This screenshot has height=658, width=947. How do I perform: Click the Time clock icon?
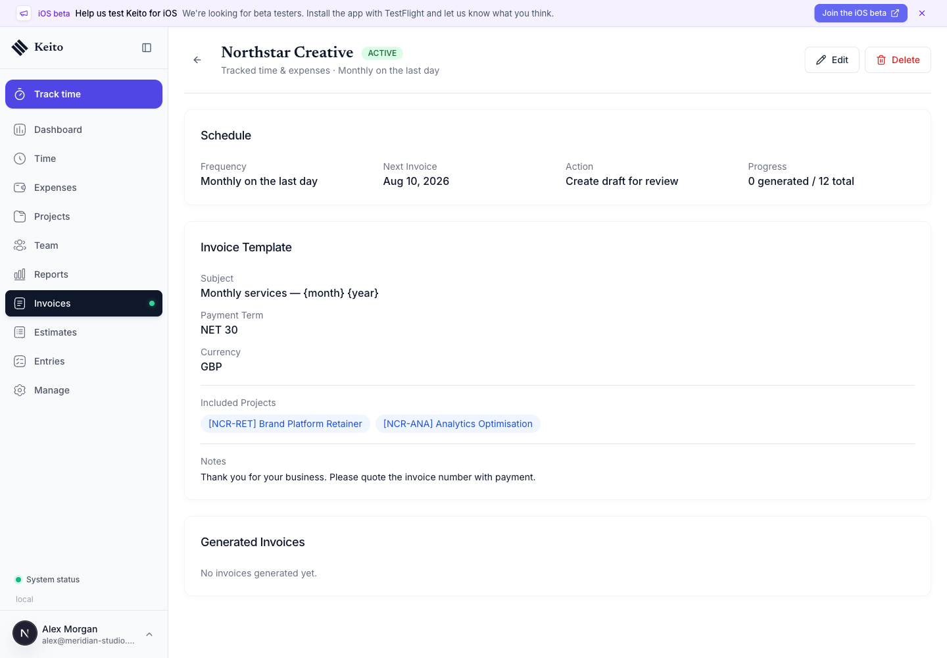(x=20, y=159)
